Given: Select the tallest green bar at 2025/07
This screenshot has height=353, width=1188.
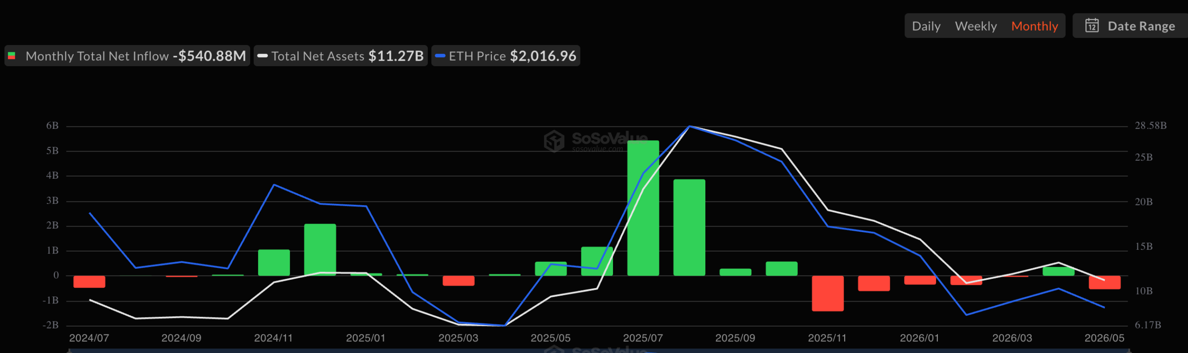Looking at the screenshot, I should click(643, 208).
